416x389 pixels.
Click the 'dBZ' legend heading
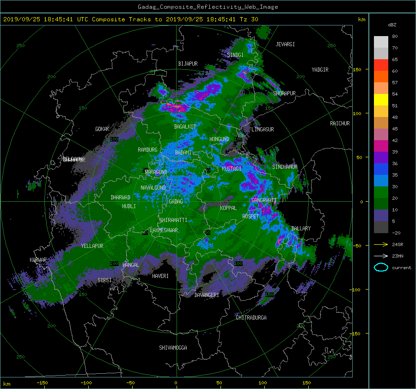(392, 25)
